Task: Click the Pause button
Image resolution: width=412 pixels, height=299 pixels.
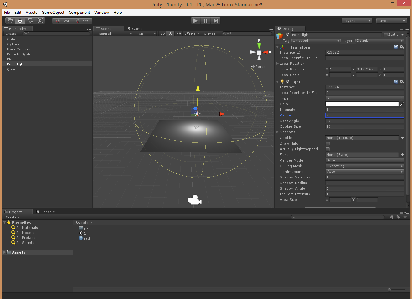Action: (x=206, y=21)
